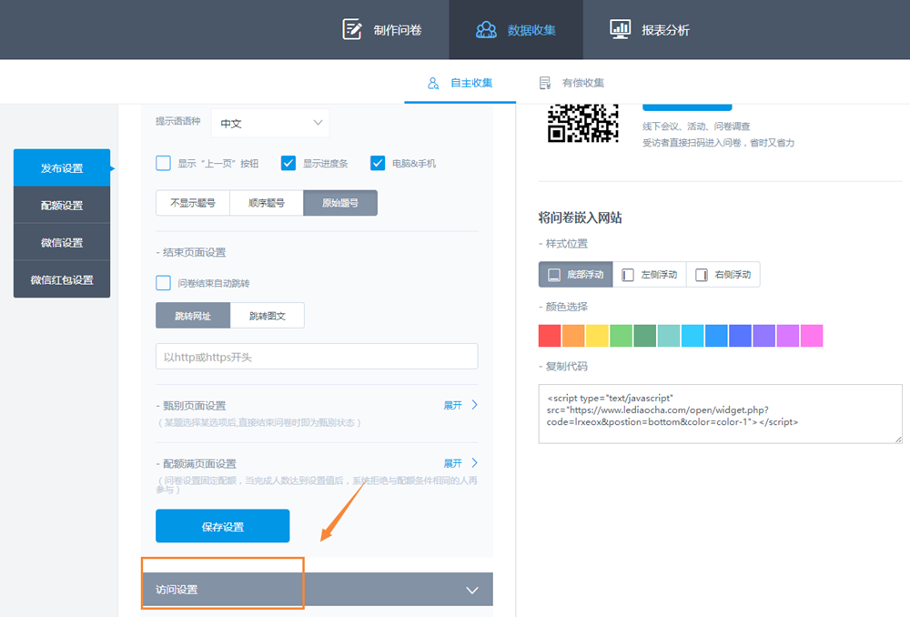
Task: Open the 微信红包设置 sidebar item
Action: point(62,279)
